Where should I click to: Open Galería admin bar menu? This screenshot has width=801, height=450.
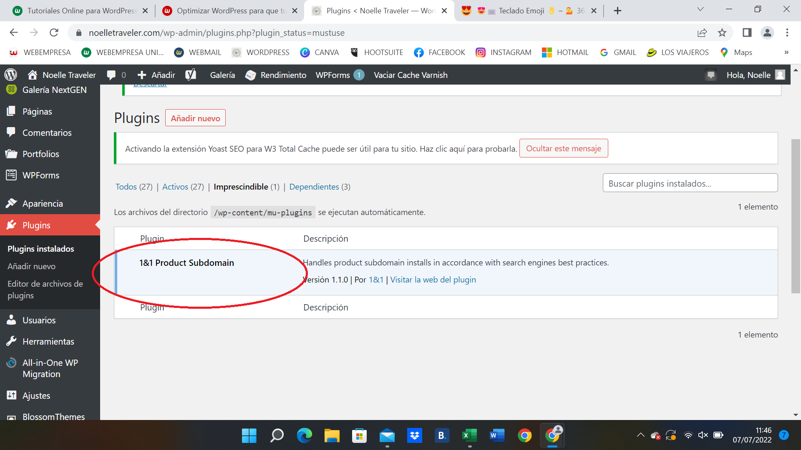tap(222, 75)
